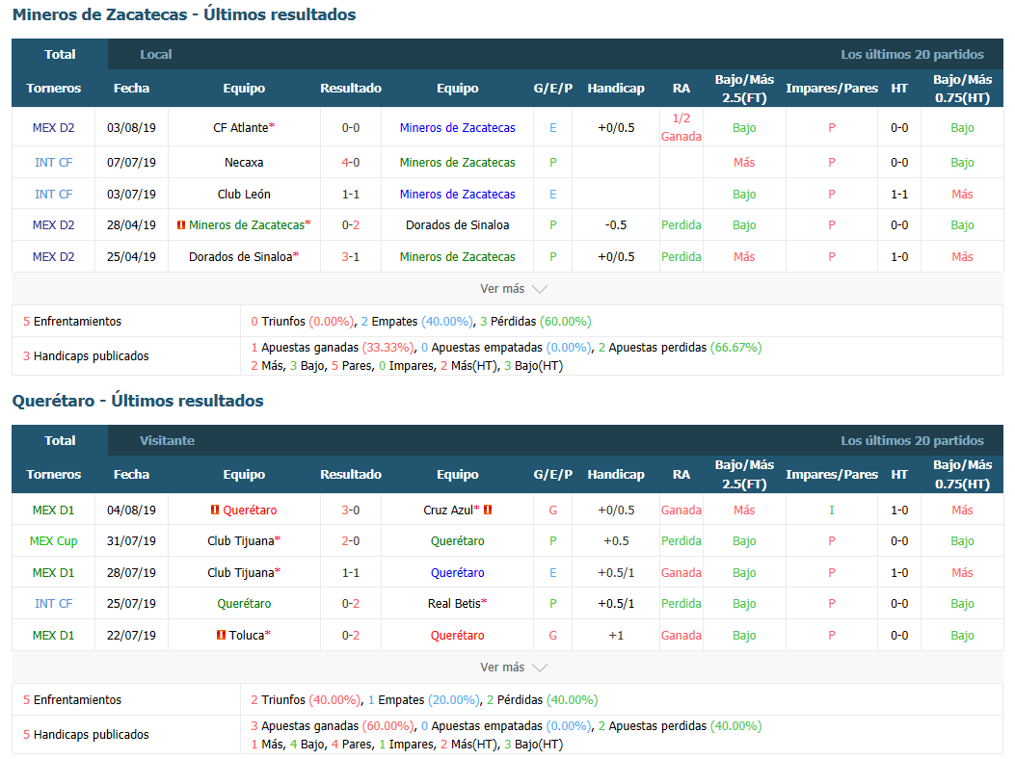1015x759 pixels.
Task: Click Querétaro in the 25/07/19 row
Action: click(244, 604)
